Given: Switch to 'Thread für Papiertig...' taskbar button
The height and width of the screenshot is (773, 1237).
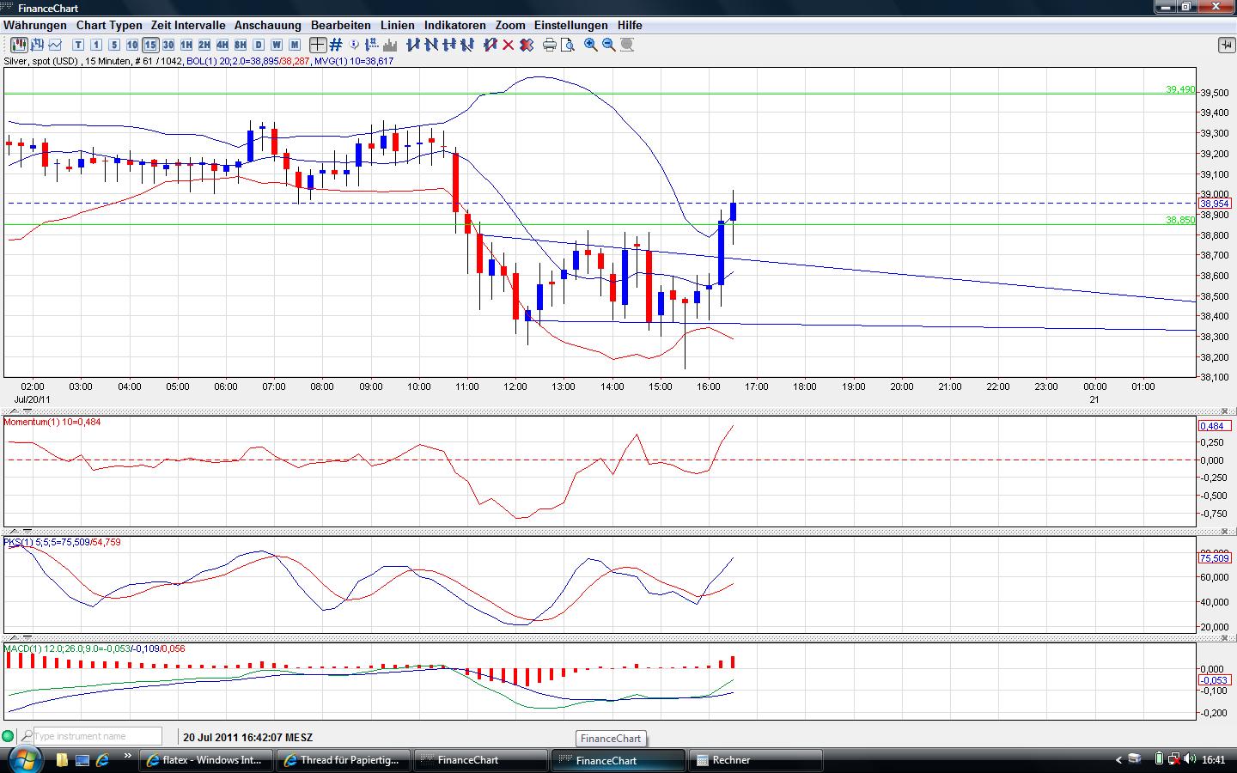Looking at the screenshot, I should (344, 760).
